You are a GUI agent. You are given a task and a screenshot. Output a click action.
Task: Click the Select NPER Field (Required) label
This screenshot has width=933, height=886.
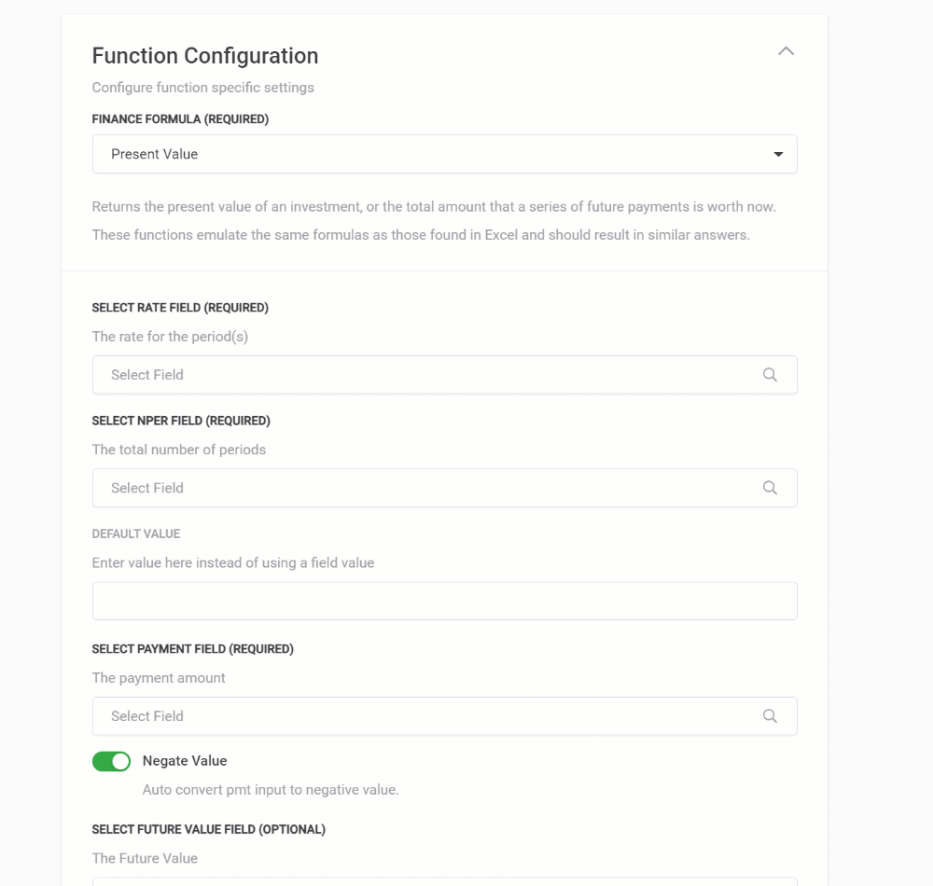(181, 421)
